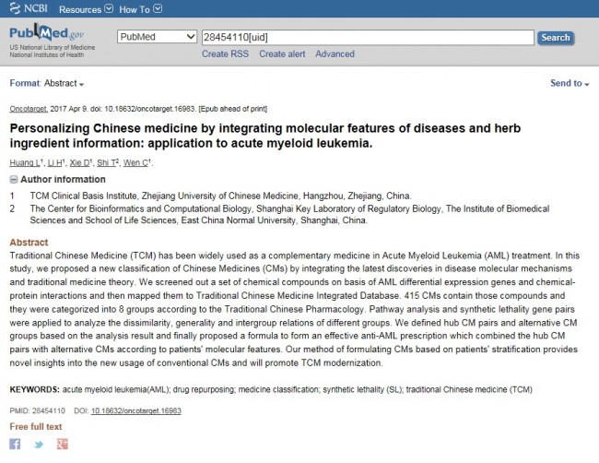Open the Send to dropdown
Screen dimensions: 599x463
(x=570, y=83)
